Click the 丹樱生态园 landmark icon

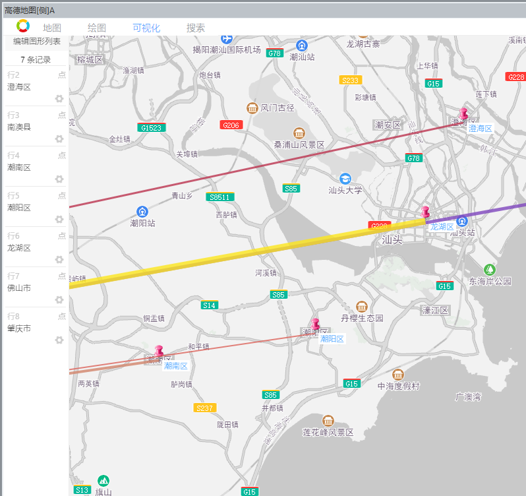coord(362,307)
